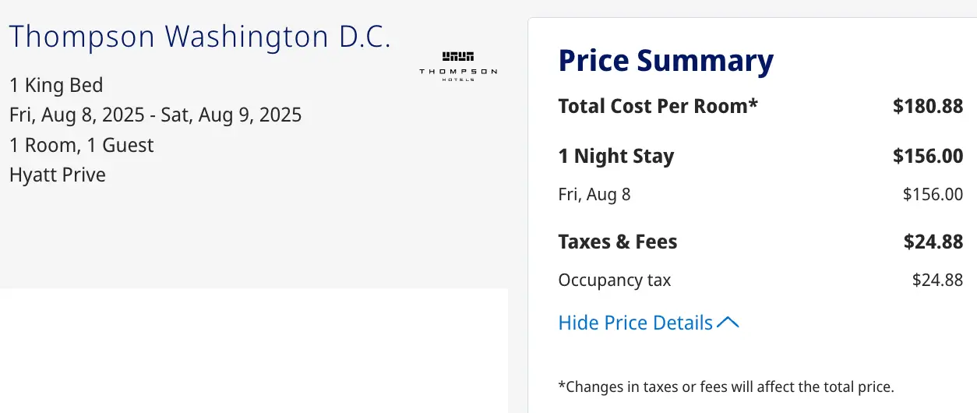Viewport: 977px width, 413px height.
Task: Collapse details using the upward chevron icon
Action: (x=728, y=323)
